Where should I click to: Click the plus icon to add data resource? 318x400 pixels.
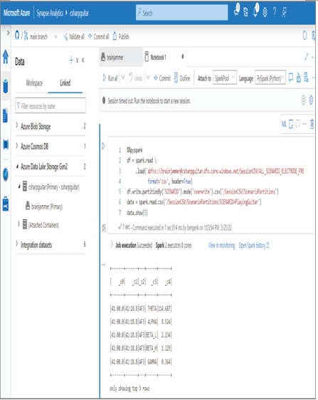[71, 60]
